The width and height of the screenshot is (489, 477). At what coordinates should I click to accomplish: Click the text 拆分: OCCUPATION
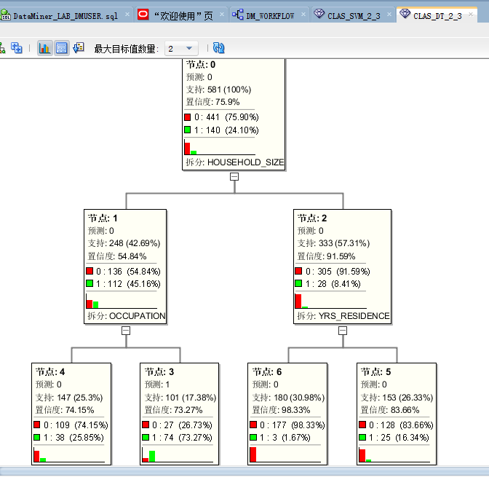pyautogui.click(x=127, y=316)
